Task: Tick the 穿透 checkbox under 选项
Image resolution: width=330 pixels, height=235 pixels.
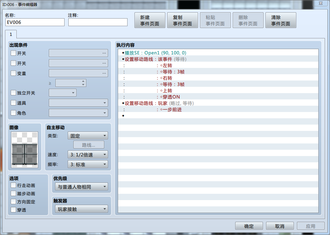Action: (x=13, y=210)
